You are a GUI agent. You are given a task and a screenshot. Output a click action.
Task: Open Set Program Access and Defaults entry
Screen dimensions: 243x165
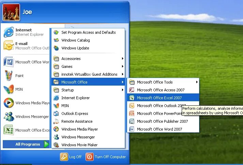88,32
